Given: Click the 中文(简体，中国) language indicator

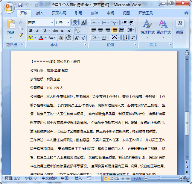Looking at the screenshot, I should (x=56, y=178).
